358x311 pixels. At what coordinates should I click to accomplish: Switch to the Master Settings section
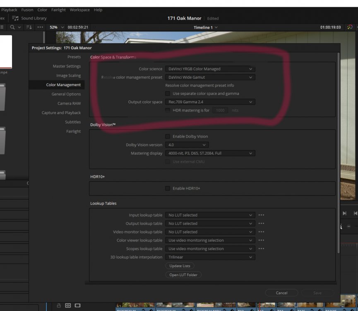coord(67,66)
